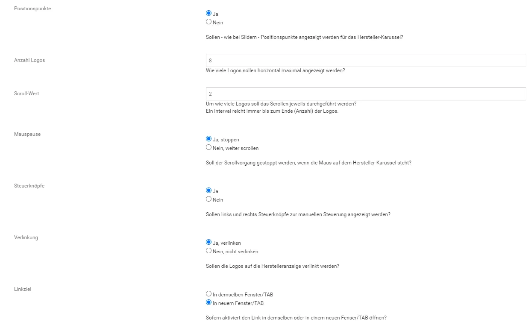Click the 'Steuerknöpfe' setting label

pyautogui.click(x=29, y=186)
